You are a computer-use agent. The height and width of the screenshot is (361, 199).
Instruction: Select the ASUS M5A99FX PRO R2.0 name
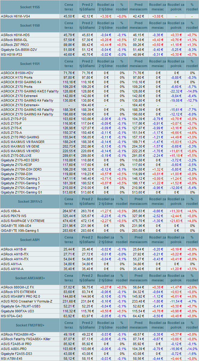(20, 296)
